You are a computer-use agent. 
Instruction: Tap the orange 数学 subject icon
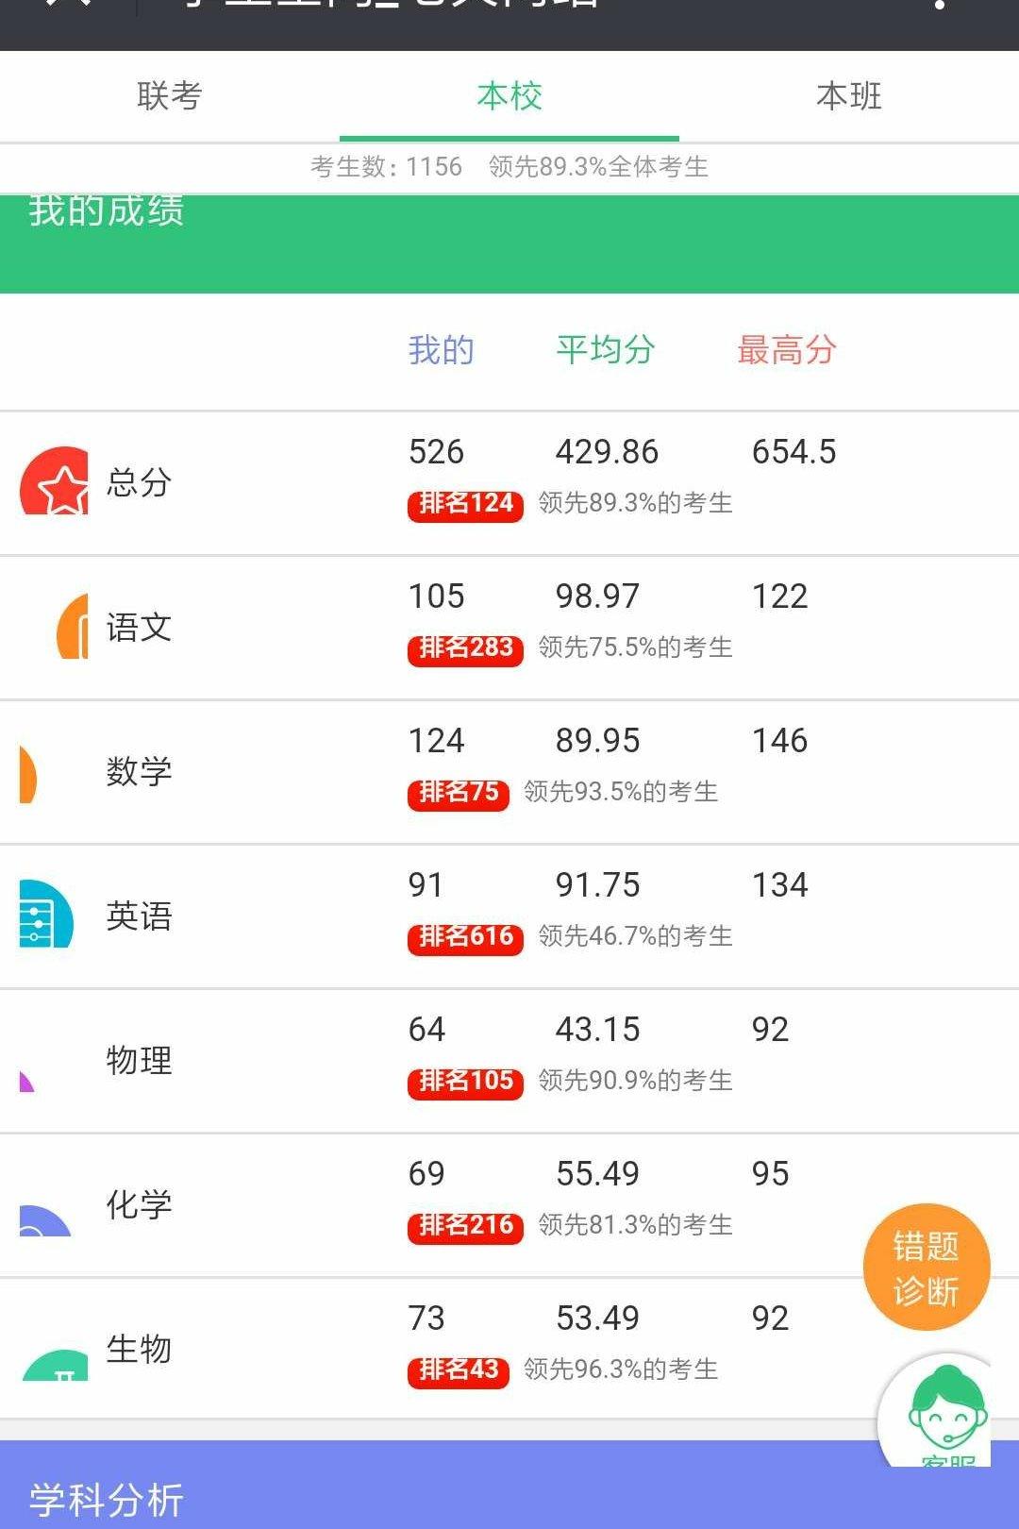coord(28,772)
